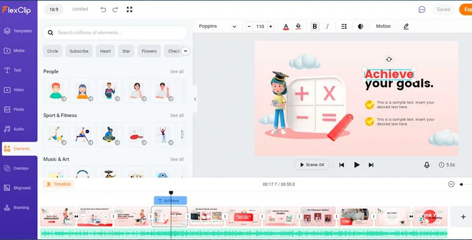Screen dimensions: 472x240
Task: Switch to the Overlays sidebar tab
Action: (x=18, y=168)
